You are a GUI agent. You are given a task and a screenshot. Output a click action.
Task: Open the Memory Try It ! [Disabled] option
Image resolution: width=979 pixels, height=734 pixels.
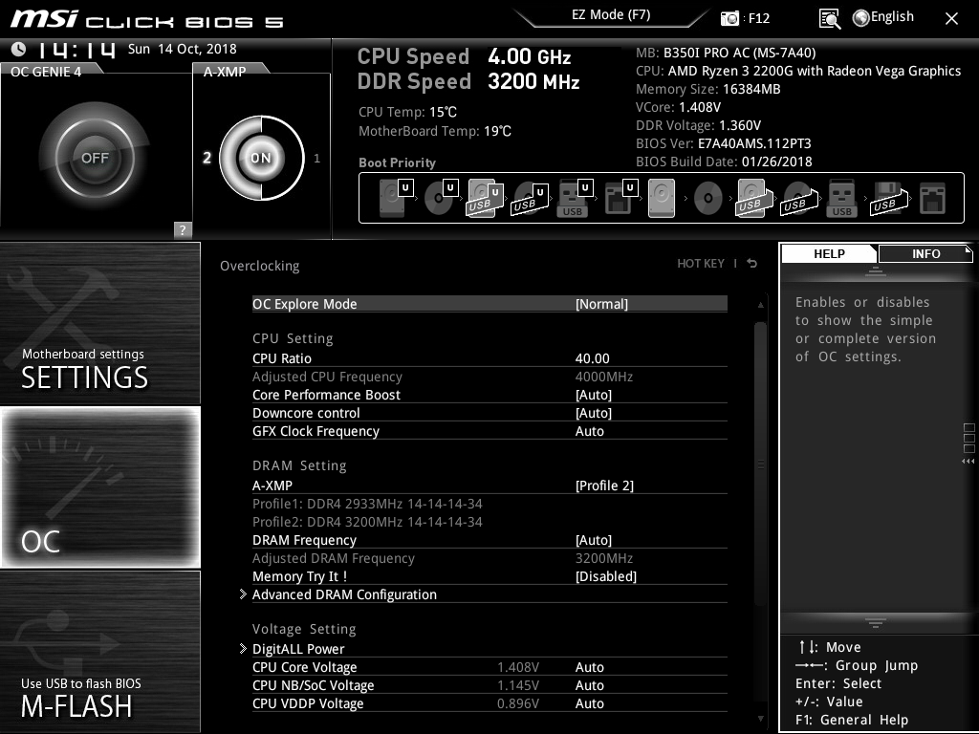coord(605,576)
